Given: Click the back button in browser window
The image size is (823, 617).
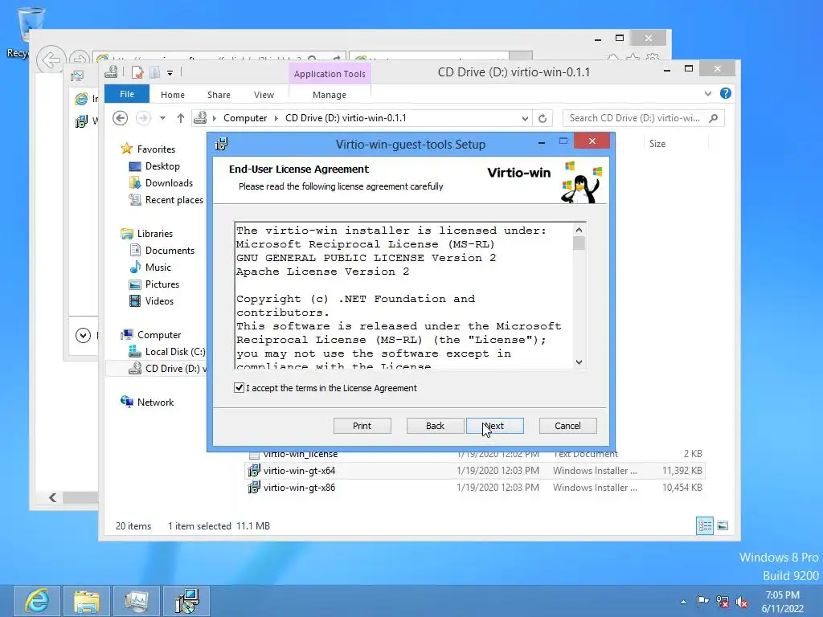Looking at the screenshot, I should [51, 59].
